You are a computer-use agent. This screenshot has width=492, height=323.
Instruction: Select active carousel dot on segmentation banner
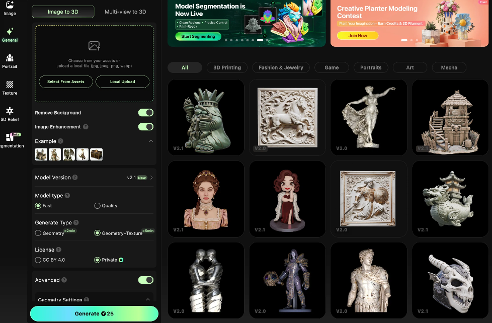pos(260,40)
